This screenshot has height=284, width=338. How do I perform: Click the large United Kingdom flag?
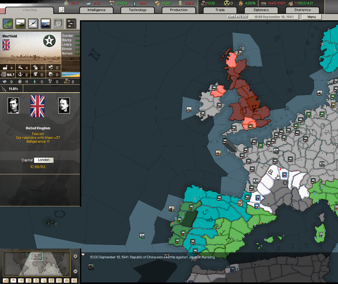[38, 106]
